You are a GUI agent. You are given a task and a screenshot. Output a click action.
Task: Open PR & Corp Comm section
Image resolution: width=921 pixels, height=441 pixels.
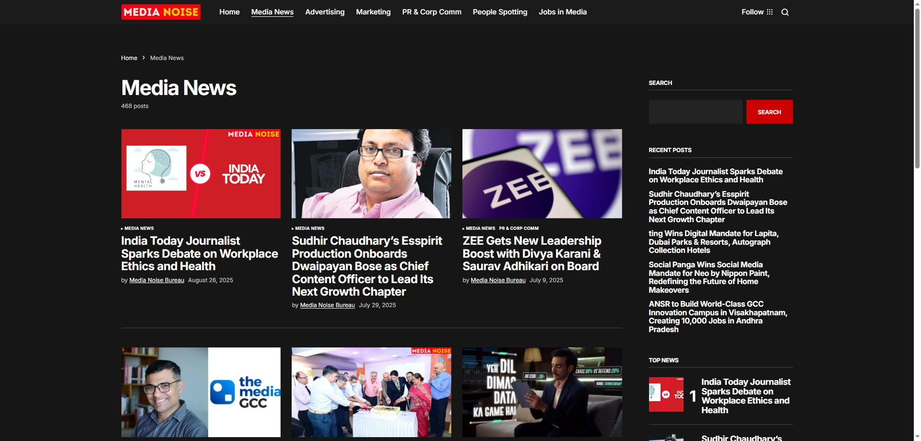coord(432,12)
